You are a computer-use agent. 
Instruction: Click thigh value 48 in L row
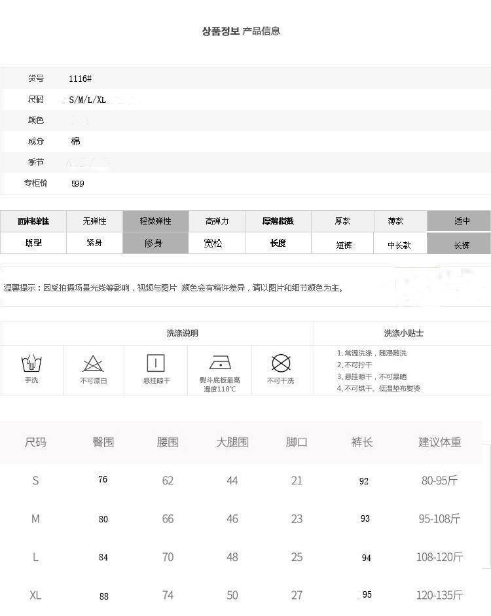click(232, 557)
